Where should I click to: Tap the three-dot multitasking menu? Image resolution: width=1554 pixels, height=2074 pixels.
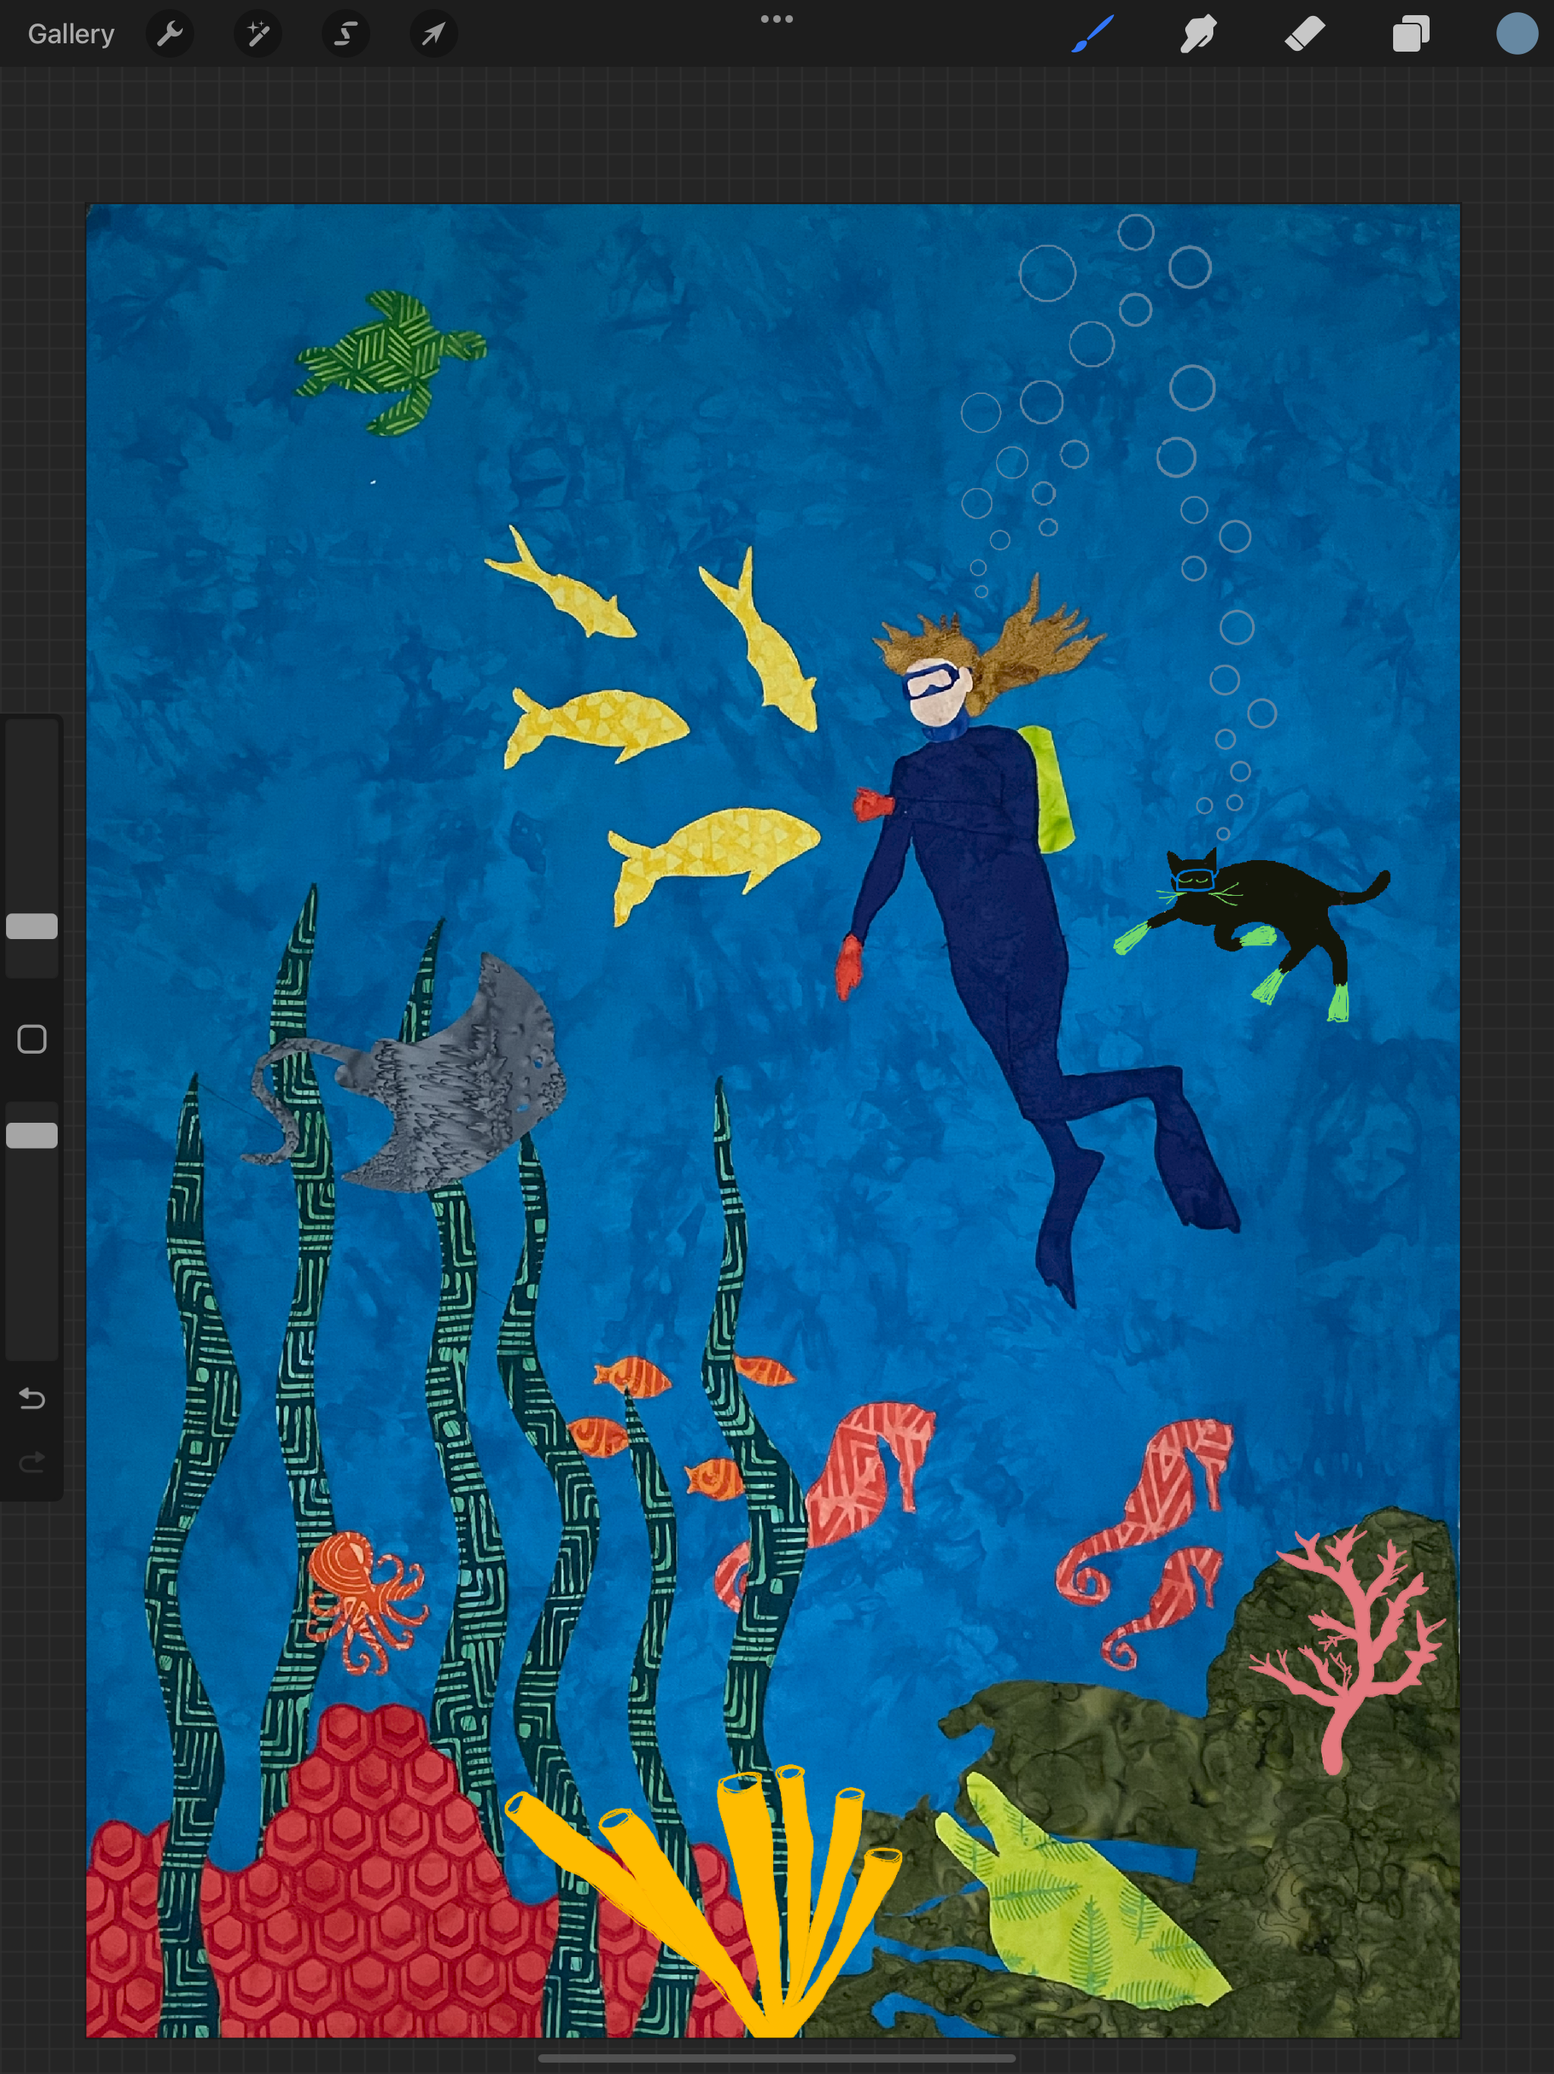(x=776, y=19)
